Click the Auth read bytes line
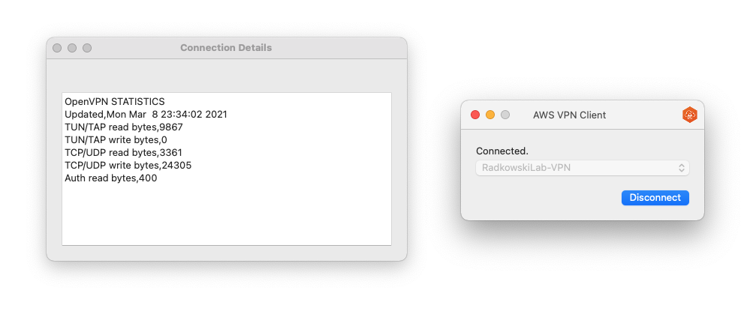 click(x=110, y=178)
